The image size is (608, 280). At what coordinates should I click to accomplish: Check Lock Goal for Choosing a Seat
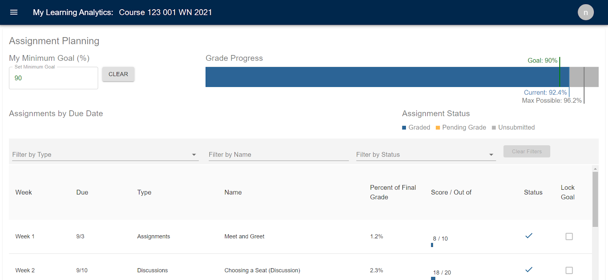569,271
